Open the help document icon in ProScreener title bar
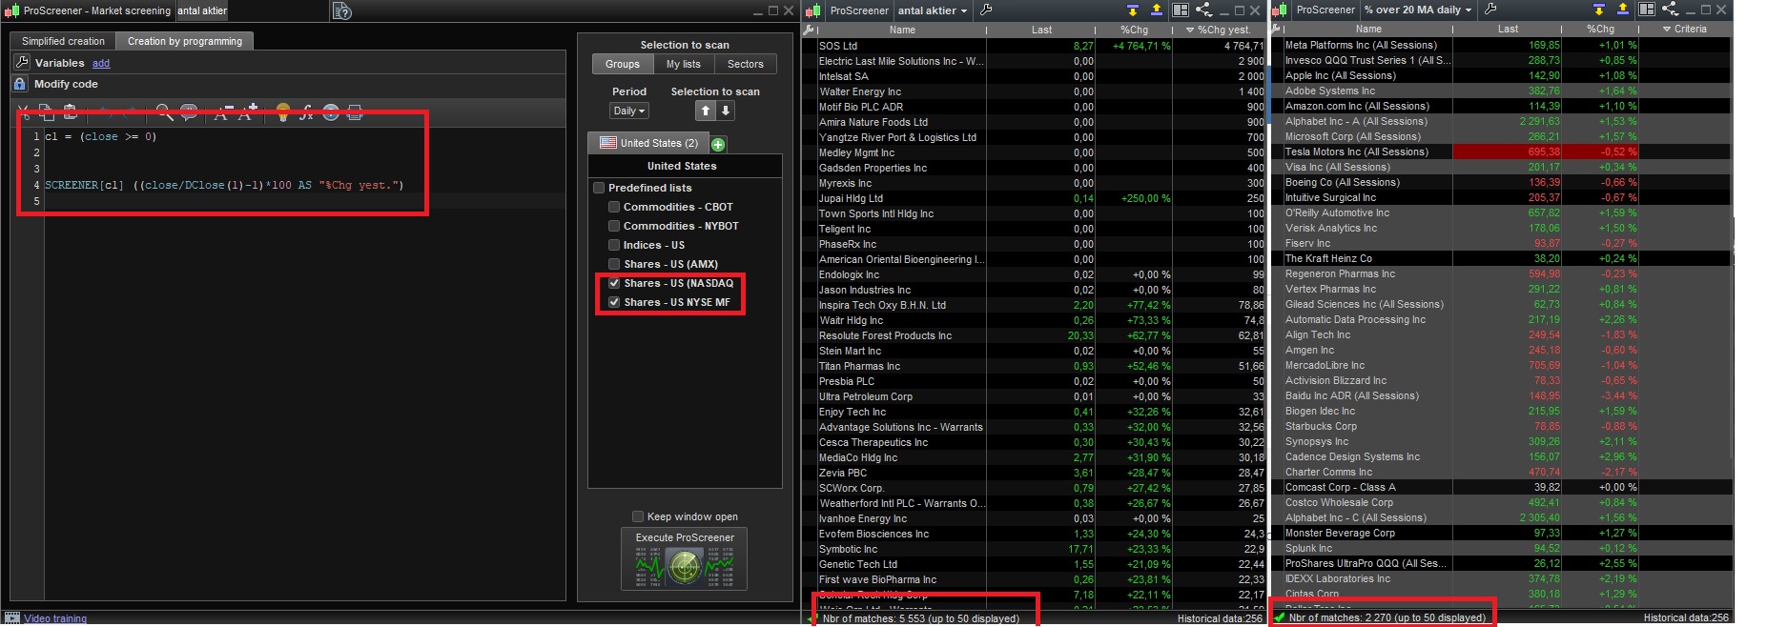1767x627 pixels. tap(341, 10)
